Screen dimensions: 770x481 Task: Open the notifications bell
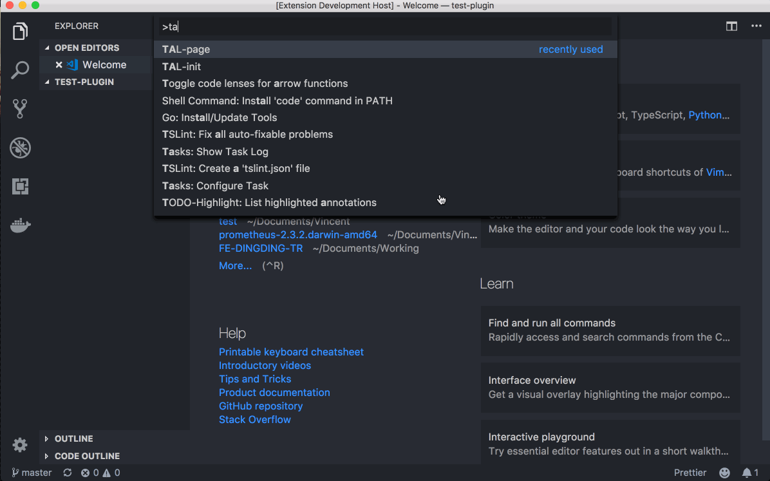point(750,473)
